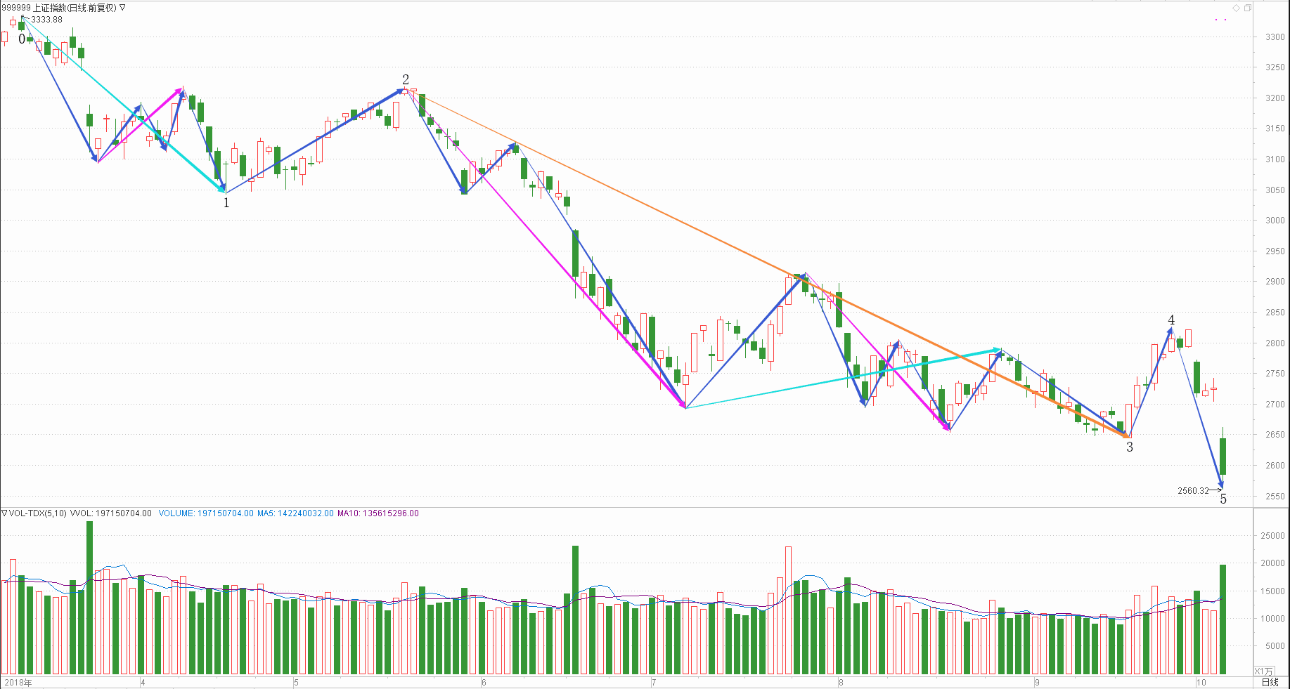Click the MA10 volume average label

point(378,513)
